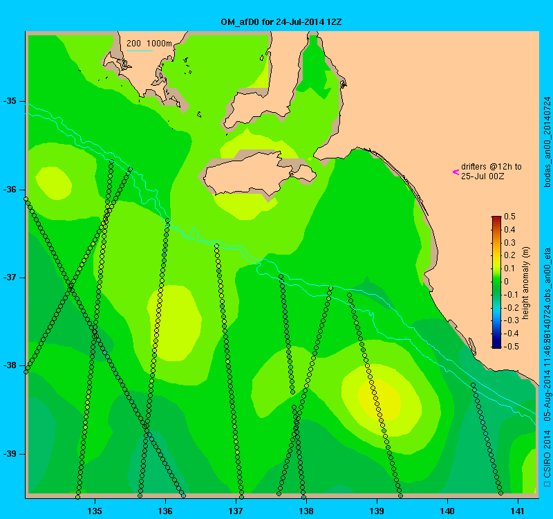Click the 139 longitude tick label
Screen dimensions: 553x519
[377, 511]
